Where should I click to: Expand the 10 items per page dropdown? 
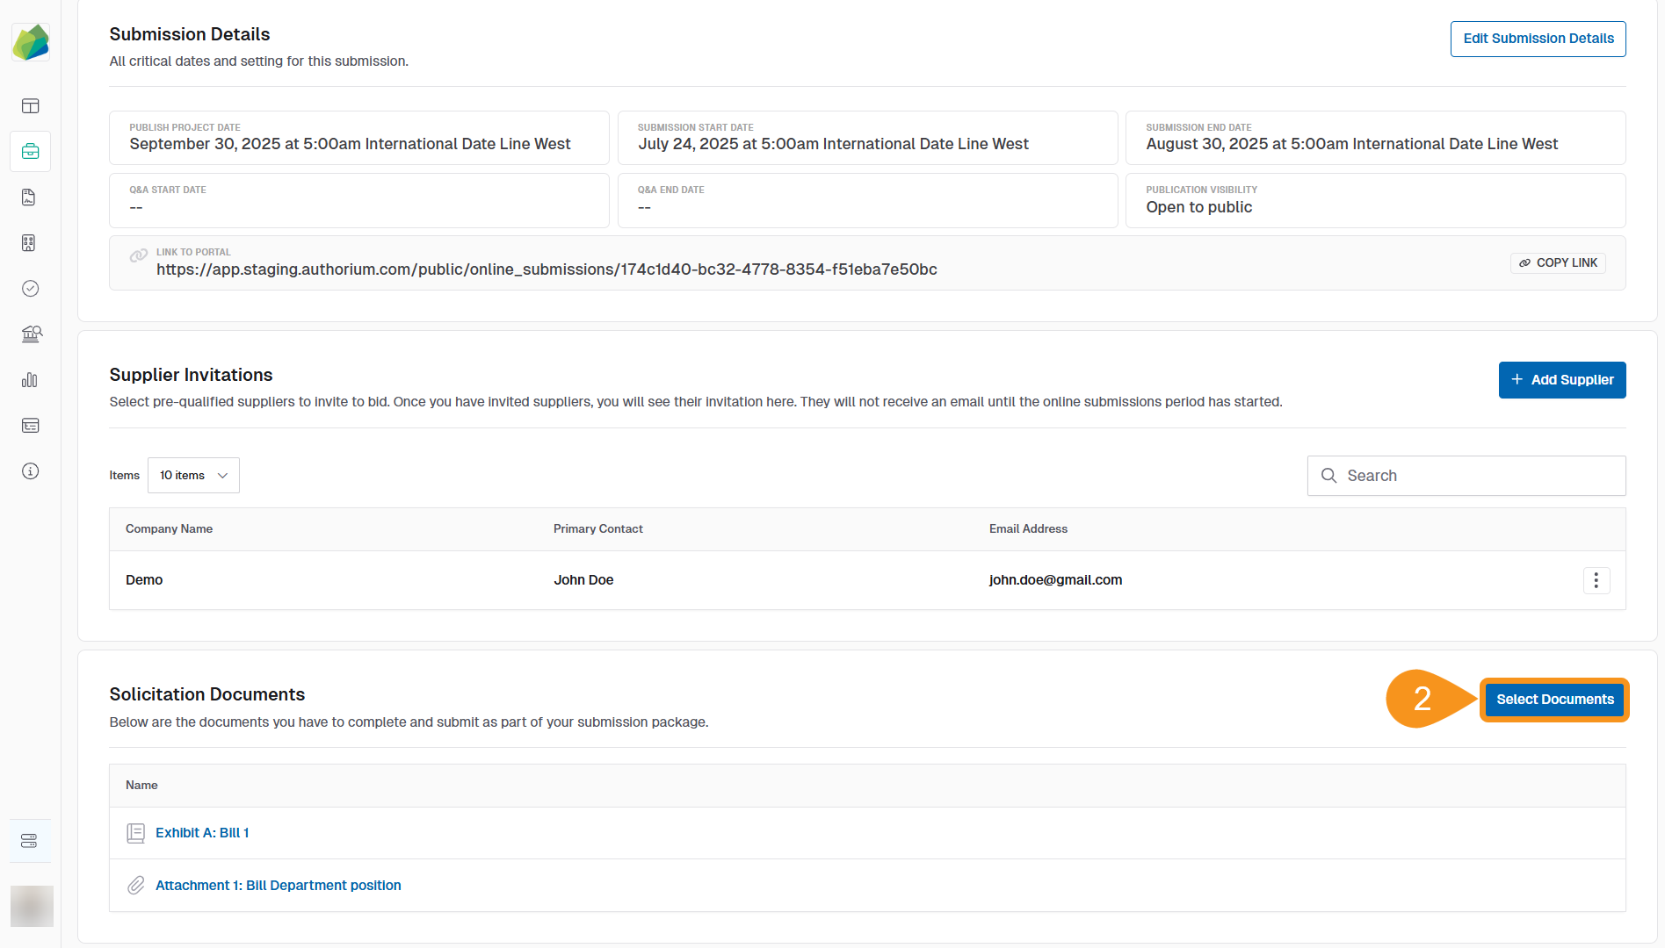tap(193, 475)
